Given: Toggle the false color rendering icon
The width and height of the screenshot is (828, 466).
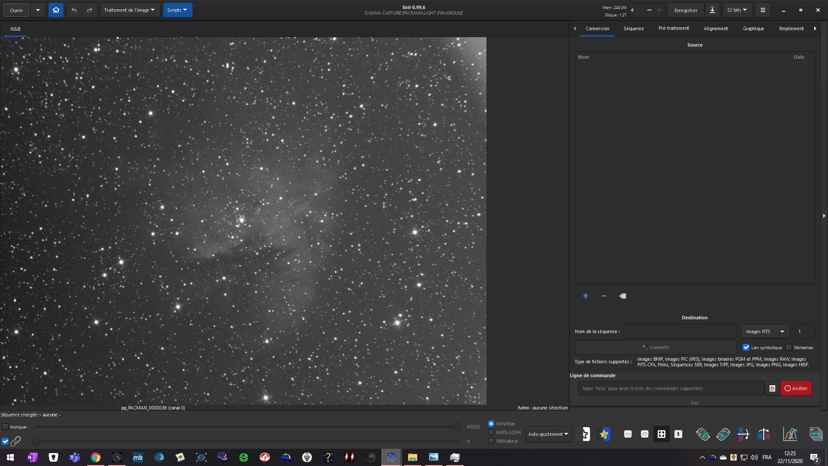Looking at the screenshot, I should click(604, 434).
